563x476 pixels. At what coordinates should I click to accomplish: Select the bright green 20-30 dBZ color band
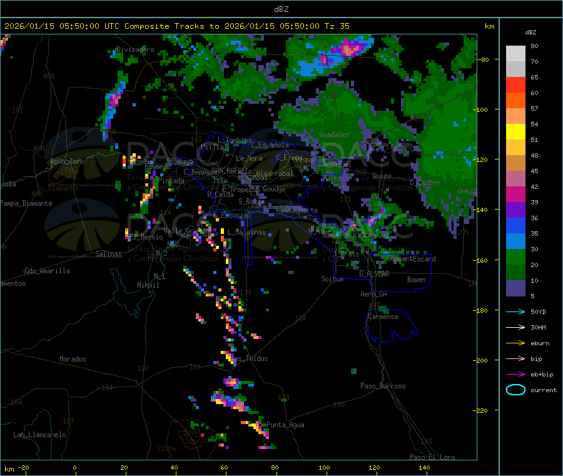(515, 256)
